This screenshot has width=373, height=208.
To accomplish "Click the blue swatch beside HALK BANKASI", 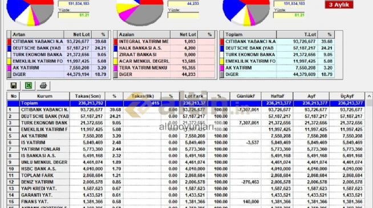I will [115, 48].
